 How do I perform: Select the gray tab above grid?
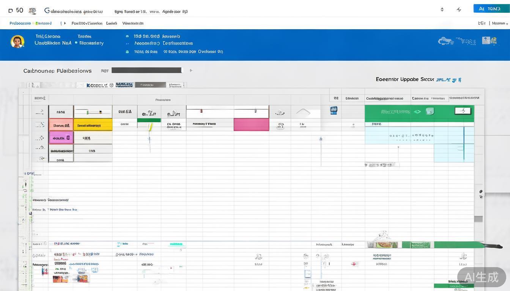click(150, 85)
